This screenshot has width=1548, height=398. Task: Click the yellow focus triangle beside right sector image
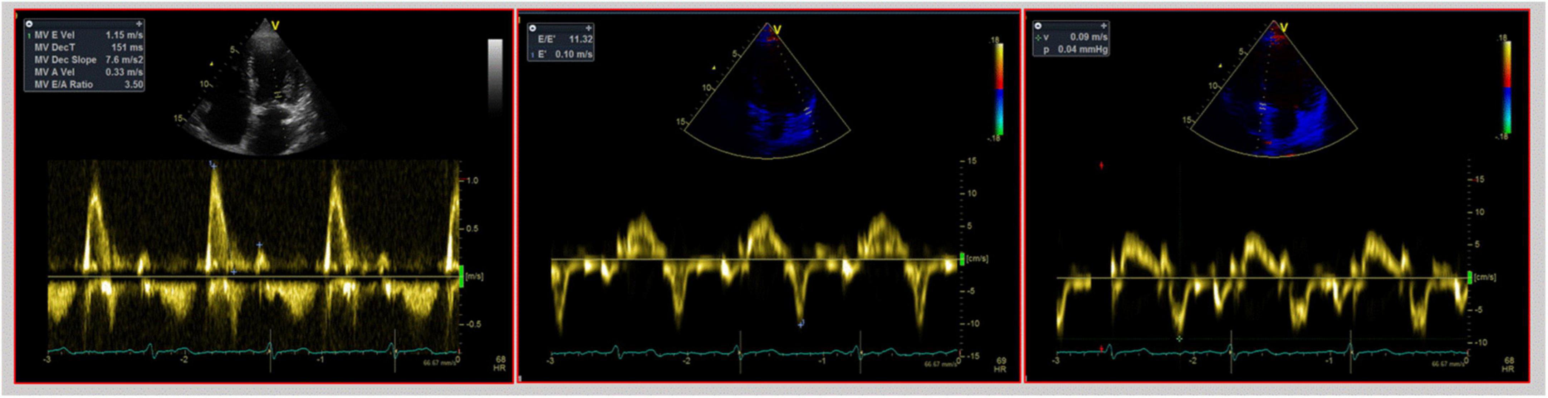(1220, 65)
